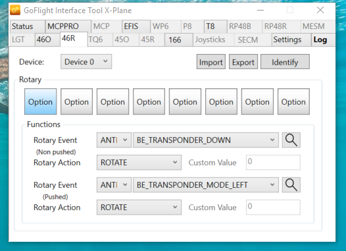Close the GoFlight Interface Tool window

(320, 10)
